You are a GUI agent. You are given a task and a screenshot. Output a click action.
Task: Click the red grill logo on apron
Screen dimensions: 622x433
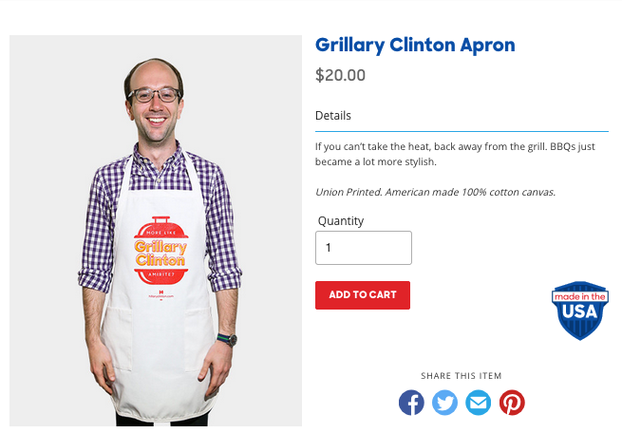coord(161,251)
